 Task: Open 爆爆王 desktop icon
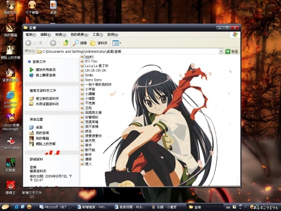click(11, 188)
